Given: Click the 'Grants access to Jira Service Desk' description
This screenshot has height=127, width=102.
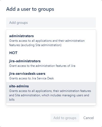Looking at the screenshot, I should pos(31,78).
